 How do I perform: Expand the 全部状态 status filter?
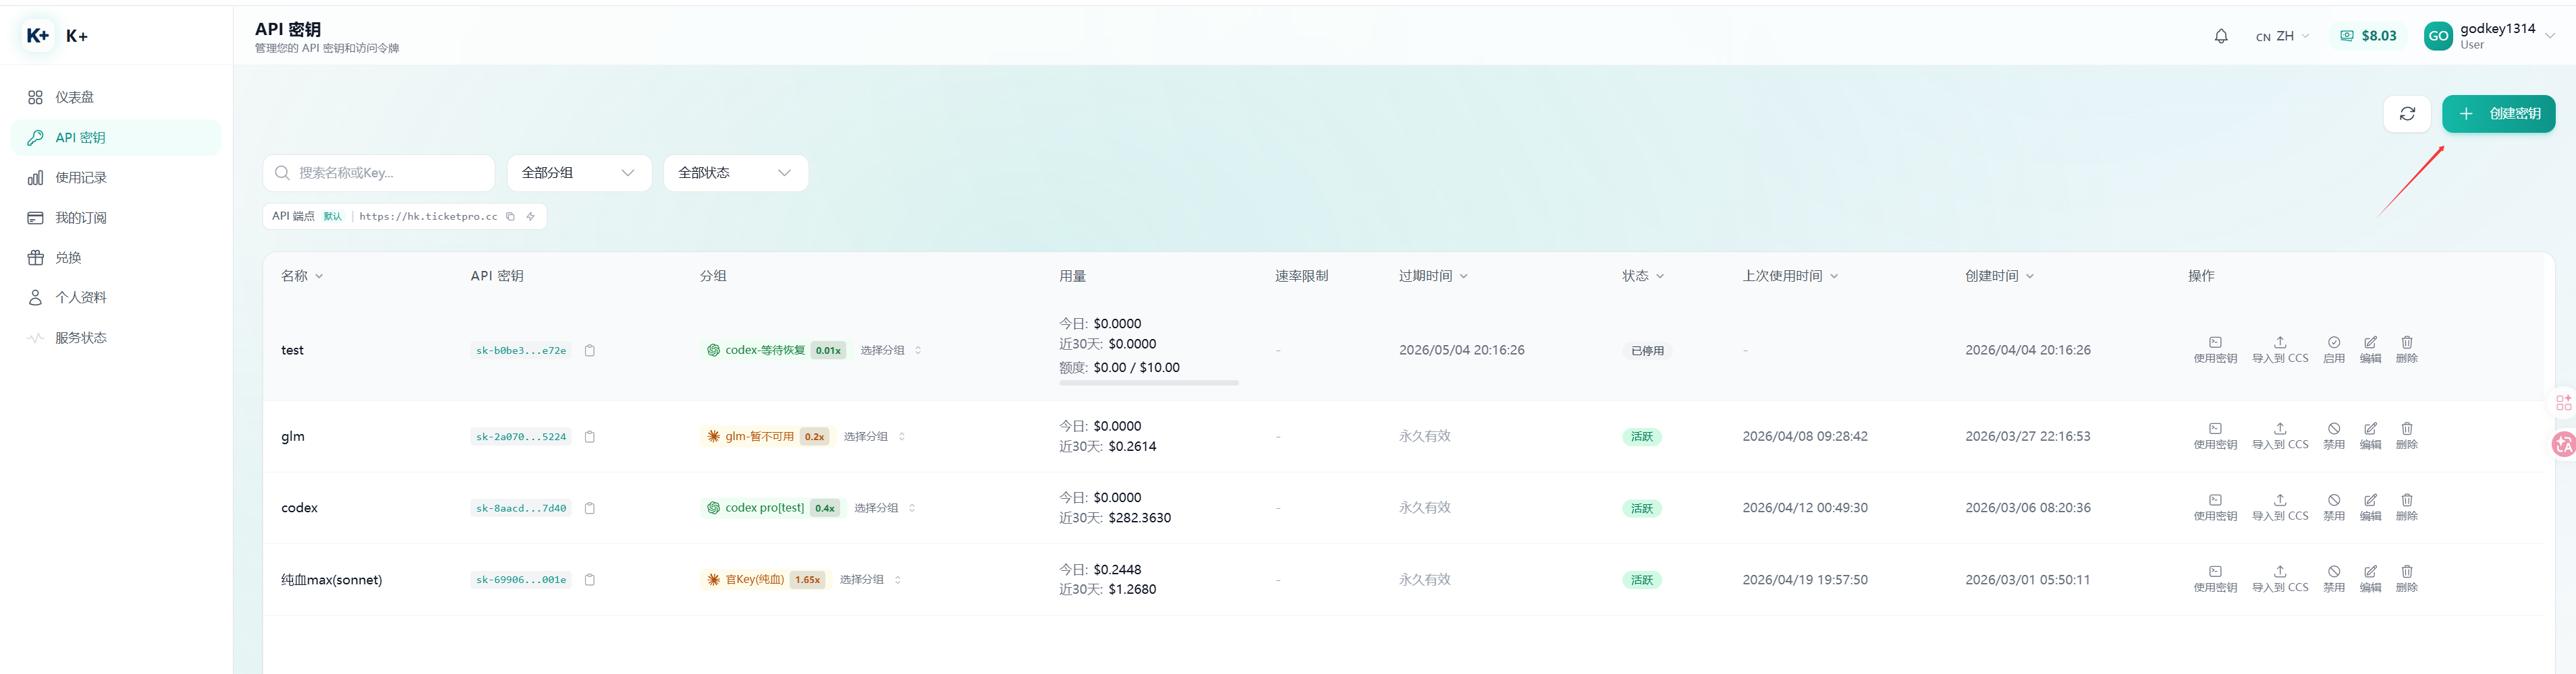point(735,173)
